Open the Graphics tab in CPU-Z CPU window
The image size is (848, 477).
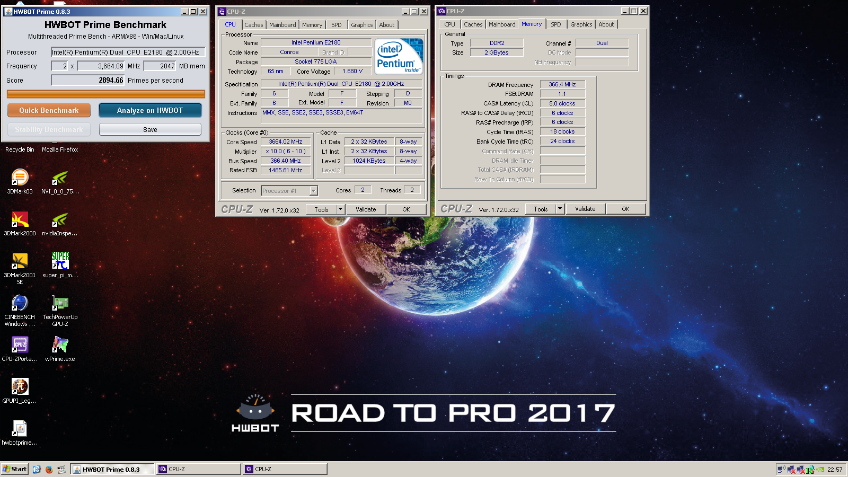(x=362, y=25)
